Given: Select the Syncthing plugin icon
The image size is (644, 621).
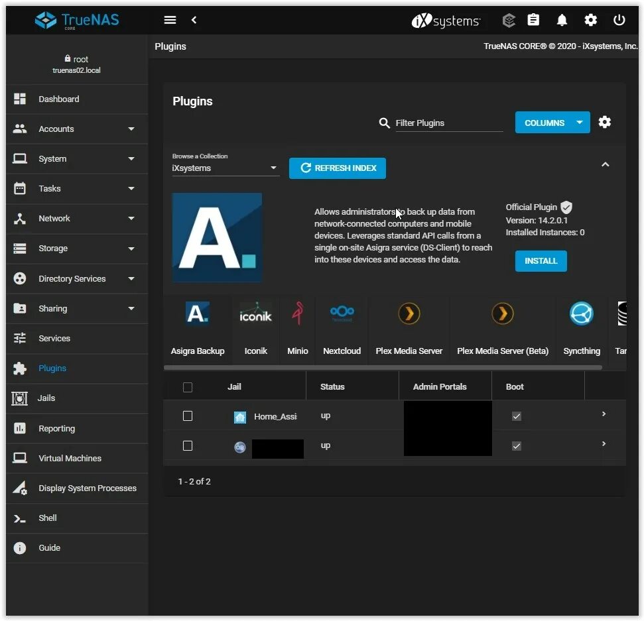Looking at the screenshot, I should pos(582,313).
